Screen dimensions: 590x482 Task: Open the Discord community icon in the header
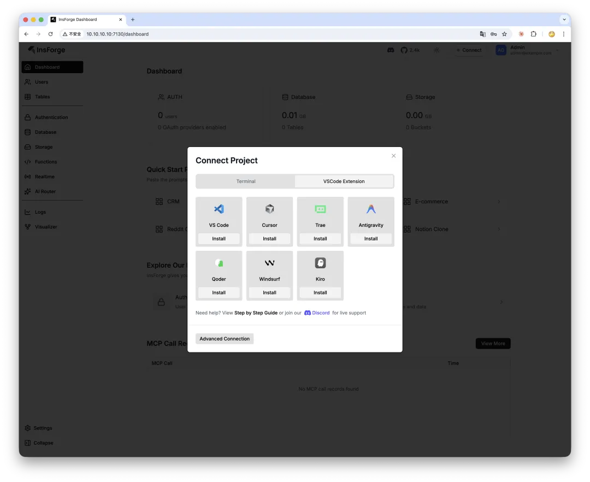coord(391,50)
